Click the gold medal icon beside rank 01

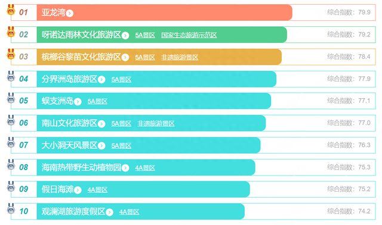point(11,10)
